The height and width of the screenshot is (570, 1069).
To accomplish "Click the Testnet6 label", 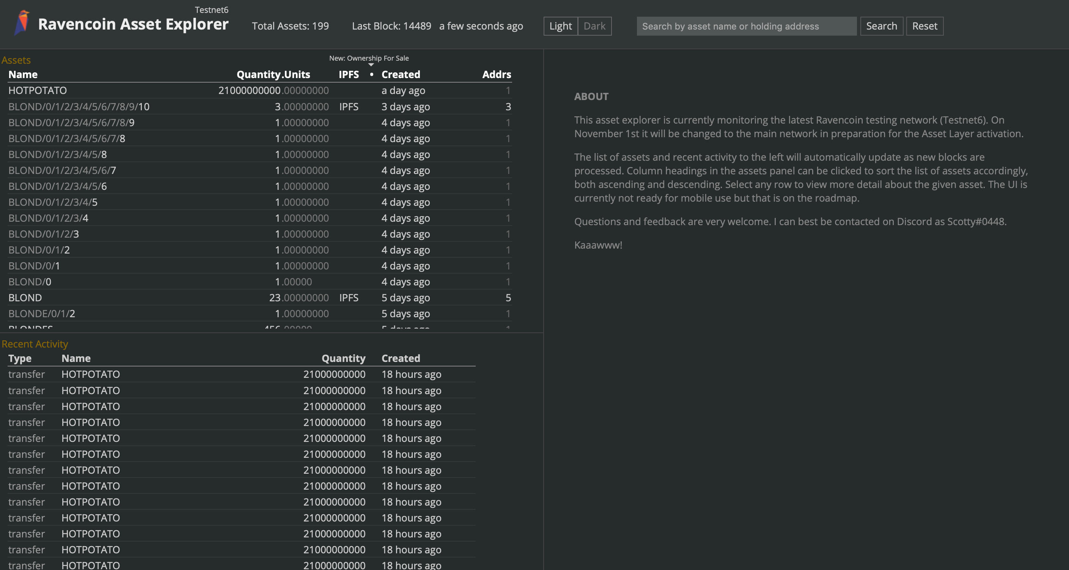I will point(211,10).
